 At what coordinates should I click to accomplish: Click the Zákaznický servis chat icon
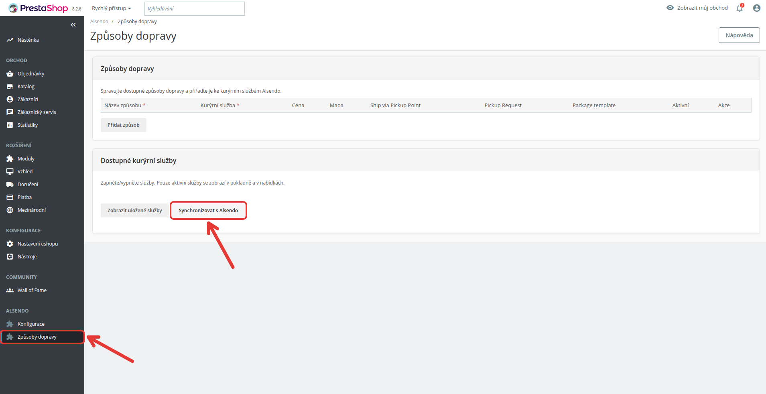tap(10, 112)
